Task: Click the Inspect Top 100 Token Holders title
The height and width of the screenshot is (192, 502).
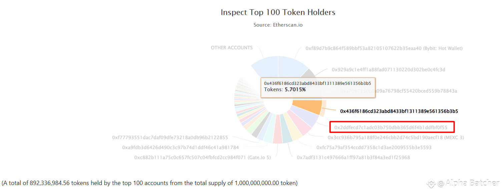Action: tap(278, 13)
